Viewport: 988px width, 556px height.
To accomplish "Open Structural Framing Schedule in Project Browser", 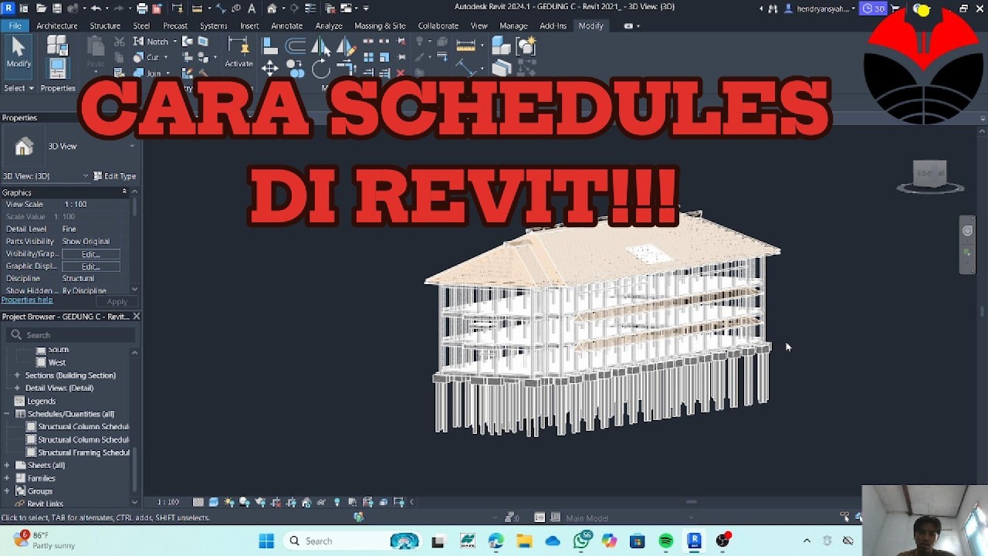I will [84, 453].
